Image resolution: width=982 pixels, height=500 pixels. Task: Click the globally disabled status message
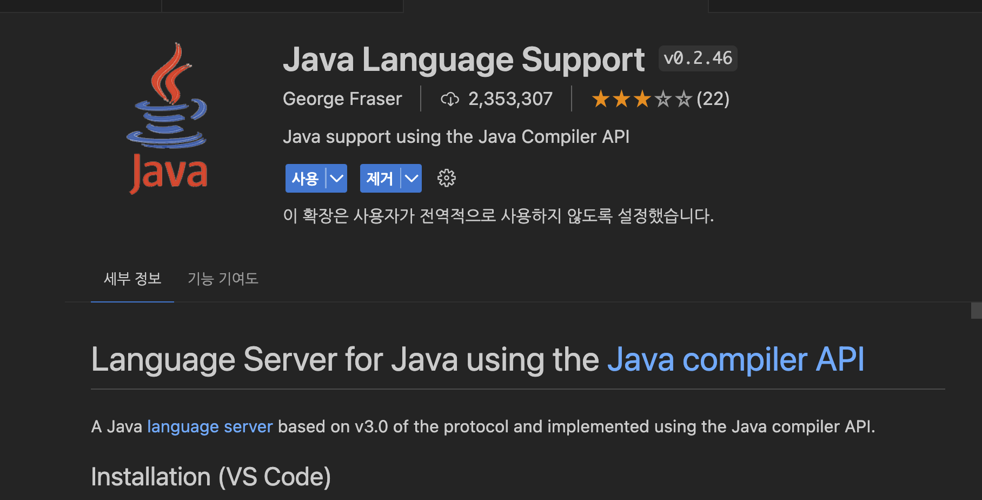click(x=498, y=216)
